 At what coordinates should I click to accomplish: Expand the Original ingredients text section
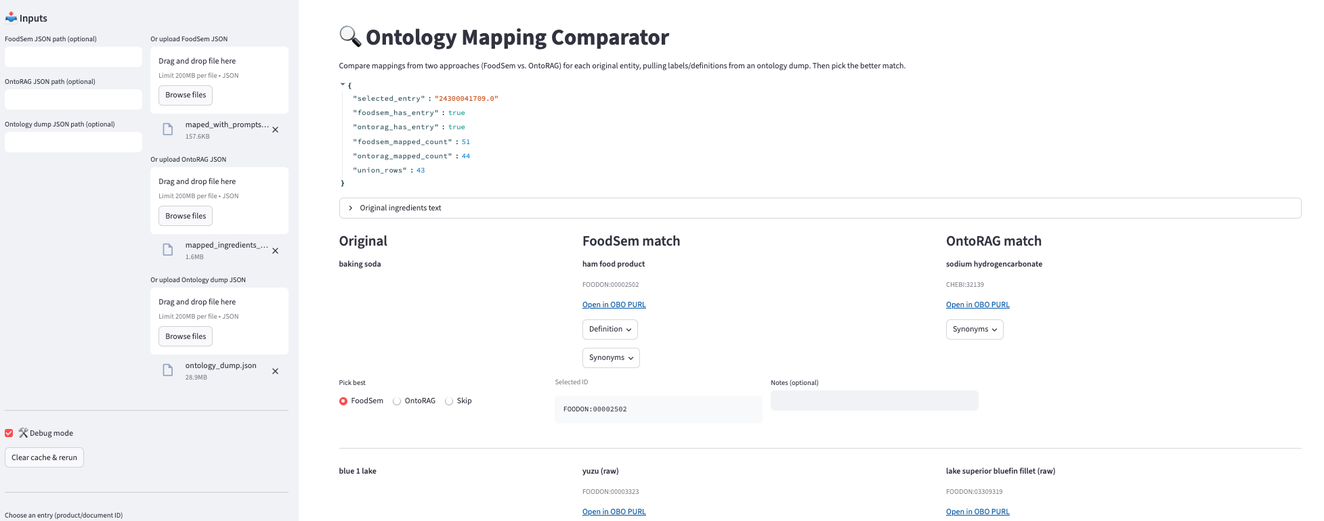350,208
